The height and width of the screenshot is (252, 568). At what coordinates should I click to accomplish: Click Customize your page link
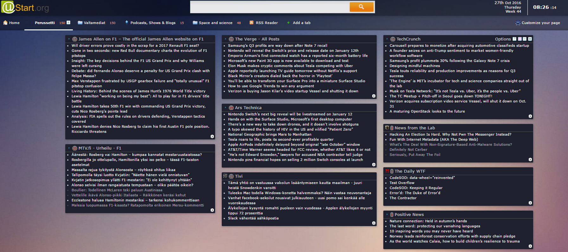pos(541,23)
